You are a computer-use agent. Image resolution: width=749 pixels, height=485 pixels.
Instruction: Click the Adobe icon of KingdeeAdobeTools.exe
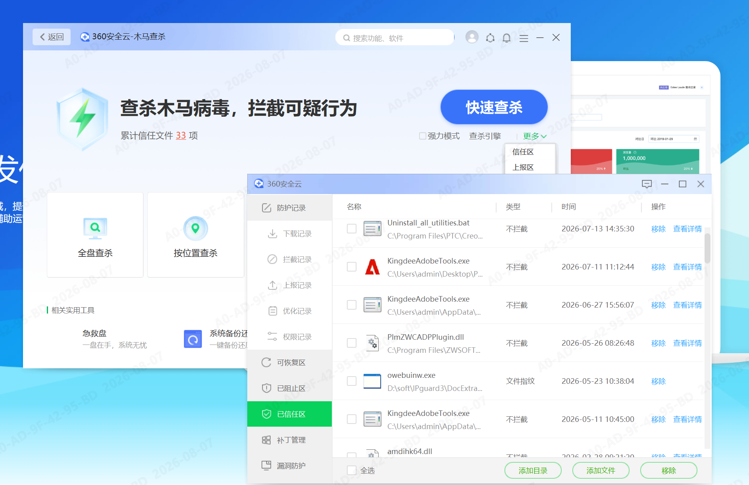372,267
